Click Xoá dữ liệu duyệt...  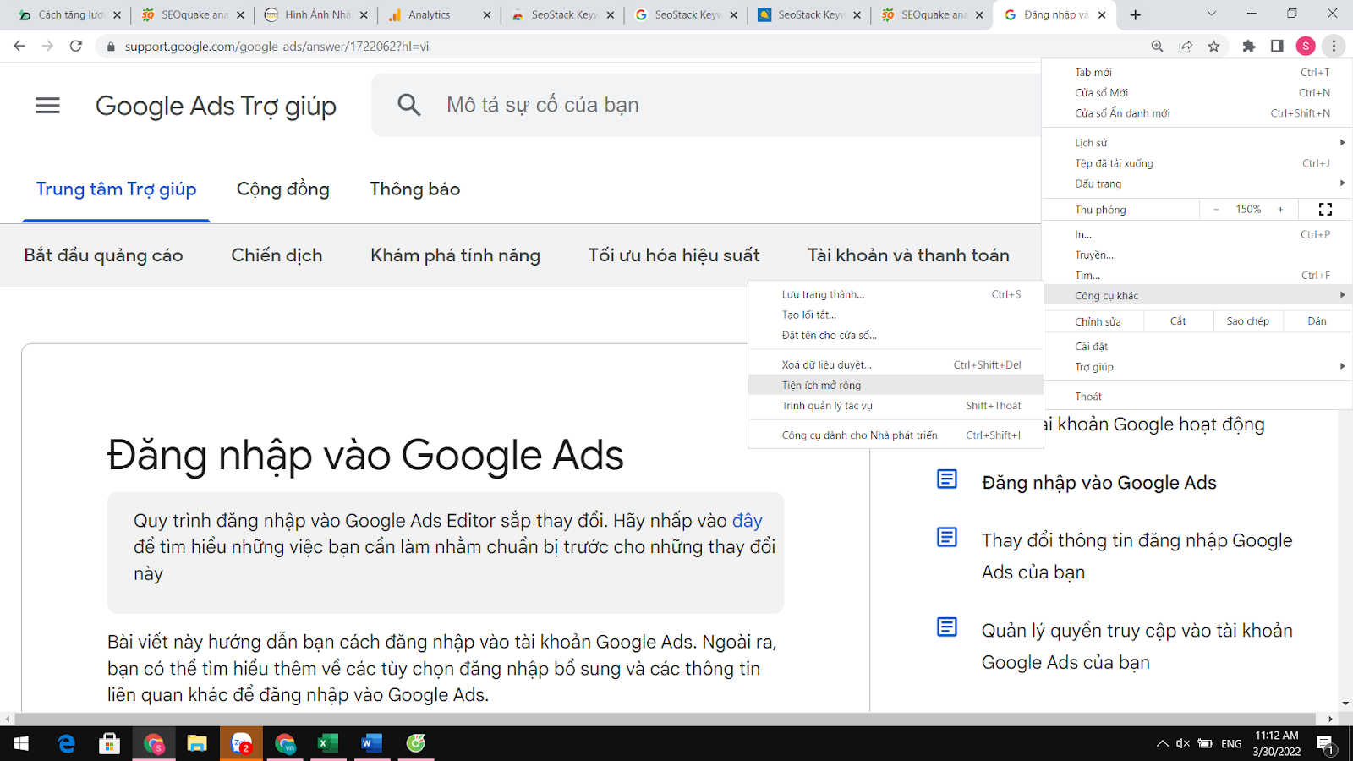pos(896,364)
